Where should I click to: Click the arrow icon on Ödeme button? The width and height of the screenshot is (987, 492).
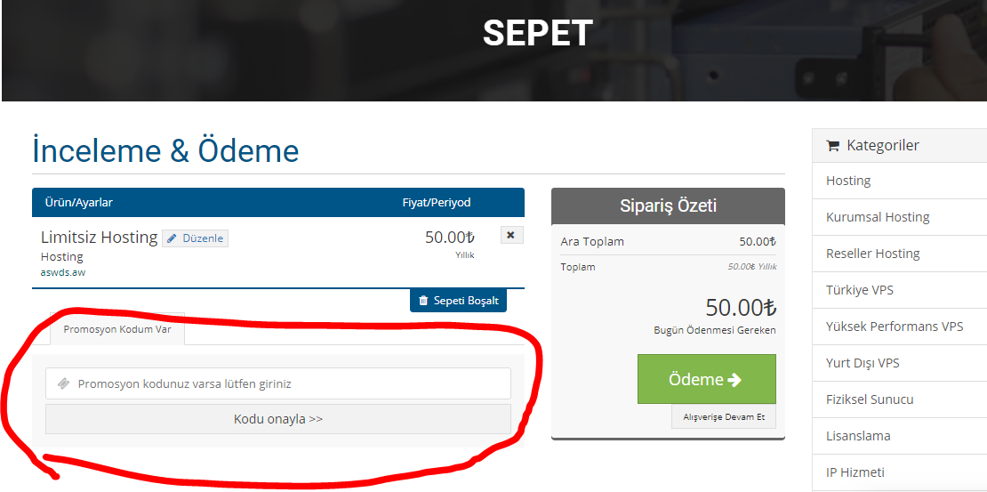[734, 380]
